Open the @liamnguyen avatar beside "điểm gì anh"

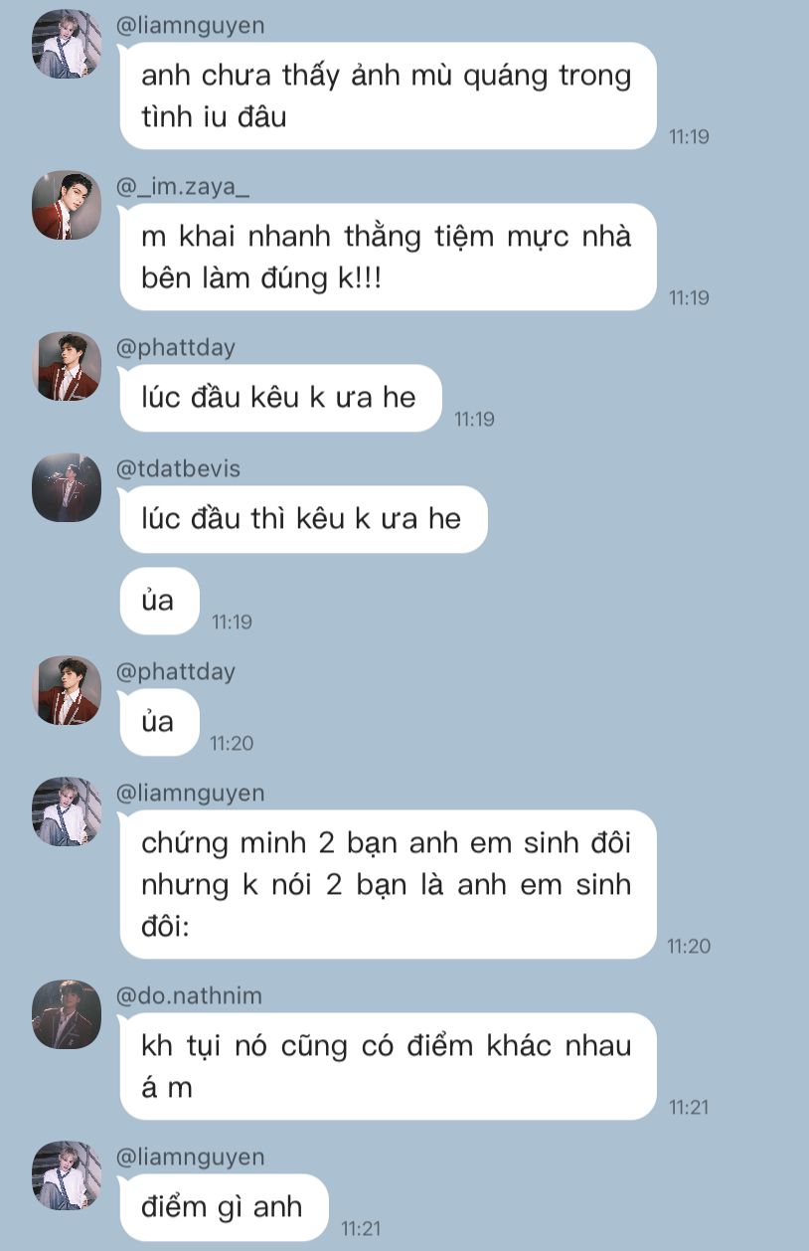point(67,1175)
